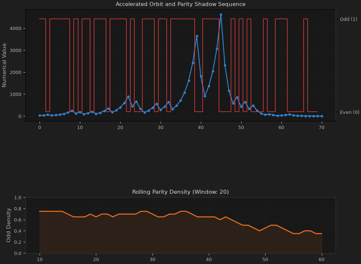Click the 4000 tick on the Numerical Value axis
Viewport: 361px width, 264px height.
[x=15, y=29]
